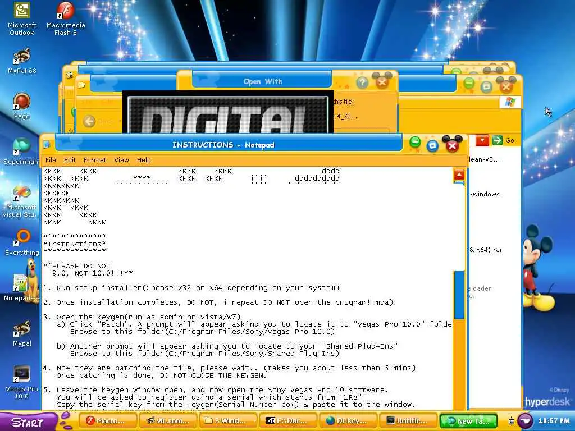Screen dimensions: 575x431
Task: Open the Format menu in Notepad
Action: [x=95, y=160]
